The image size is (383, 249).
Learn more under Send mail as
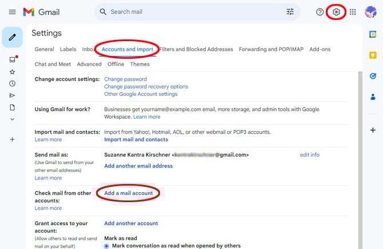click(48, 178)
